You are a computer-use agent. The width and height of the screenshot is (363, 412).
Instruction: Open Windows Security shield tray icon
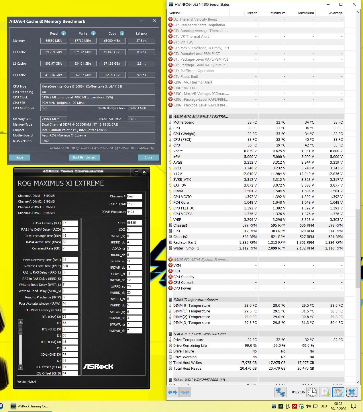coord(301,406)
